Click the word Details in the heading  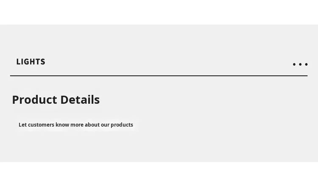coord(80,100)
